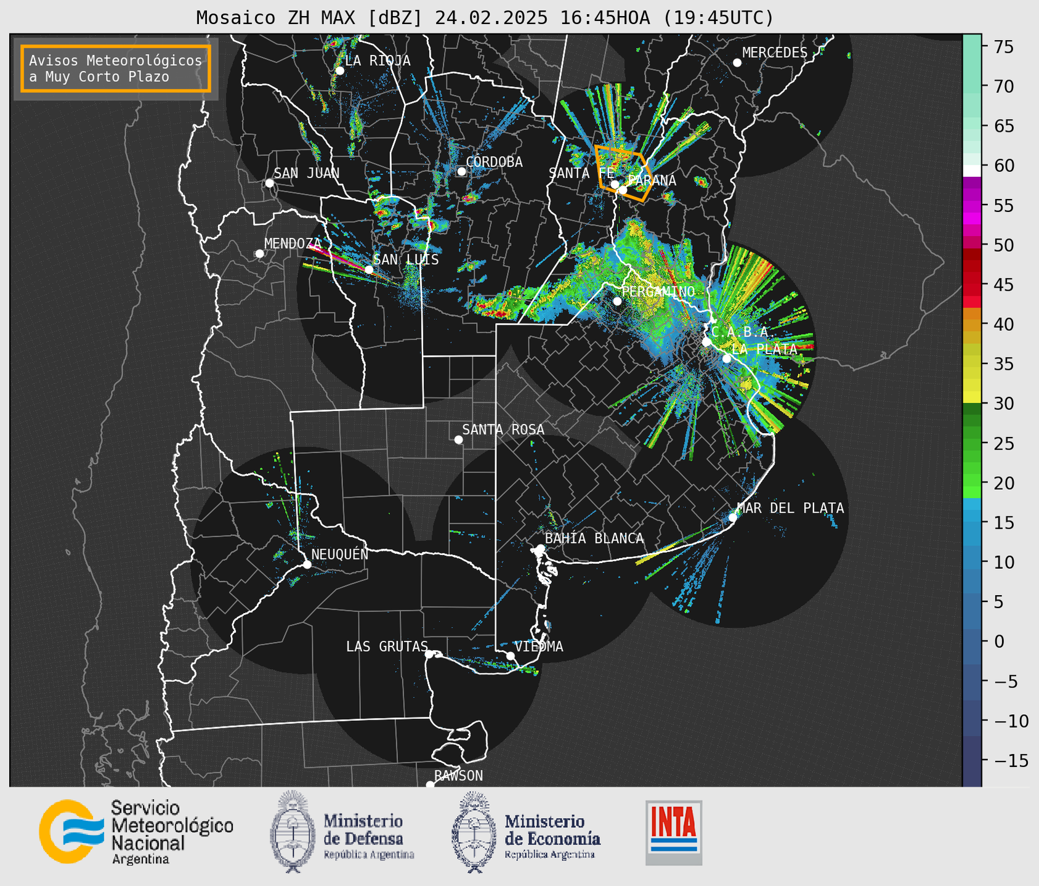Click the green 25 dBZ band on color scale
Viewport: 1039px width, 886px height.
coord(971,444)
